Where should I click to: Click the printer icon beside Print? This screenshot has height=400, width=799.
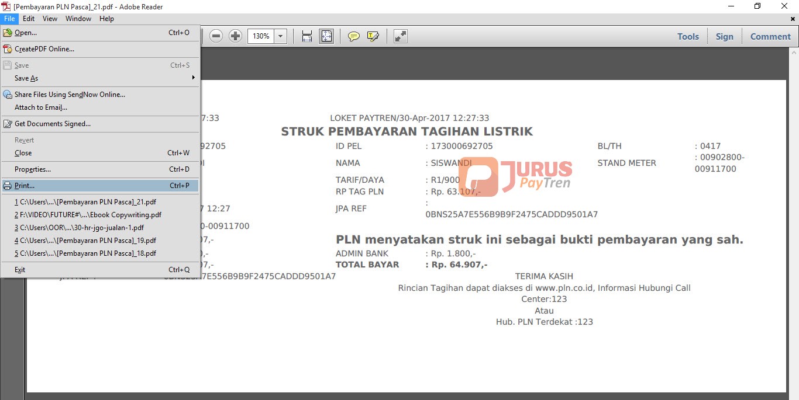[8, 186]
